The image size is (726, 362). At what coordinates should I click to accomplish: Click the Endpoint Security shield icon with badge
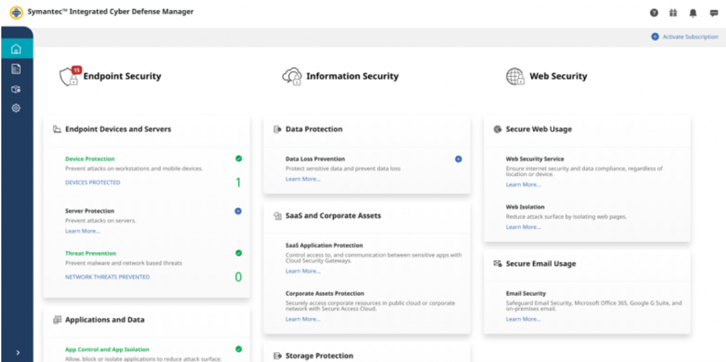pos(69,76)
